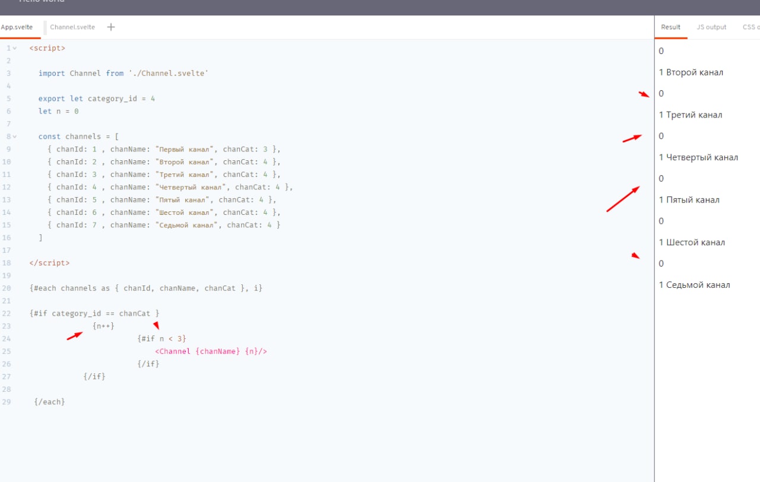Click the 'const channels = [' line
Screen dimensions: 760x482
(79, 137)
